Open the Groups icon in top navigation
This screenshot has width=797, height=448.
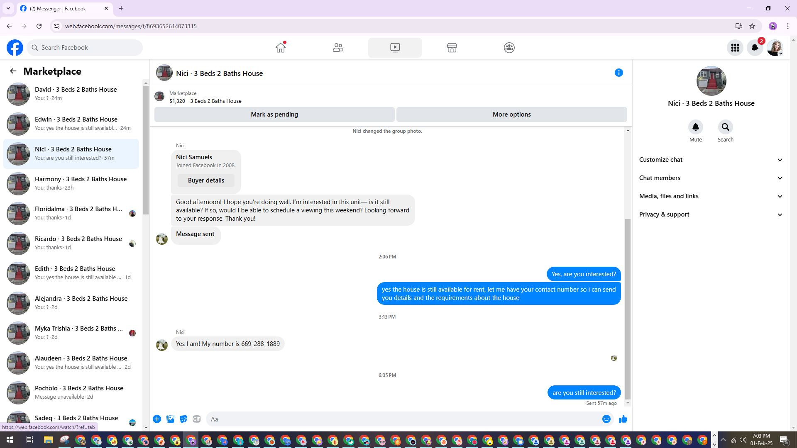click(509, 48)
